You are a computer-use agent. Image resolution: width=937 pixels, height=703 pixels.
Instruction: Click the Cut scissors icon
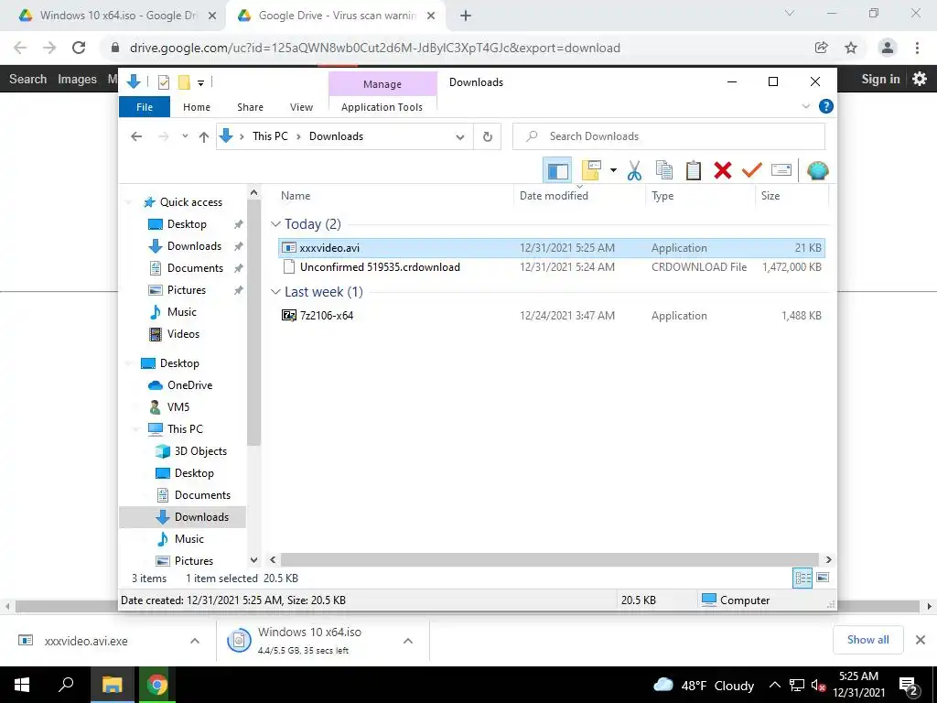[634, 170]
